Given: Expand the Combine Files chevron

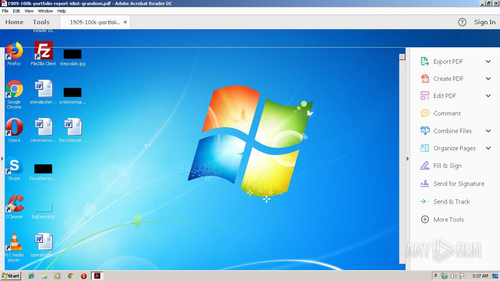Looking at the screenshot, I should (x=488, y=131).
